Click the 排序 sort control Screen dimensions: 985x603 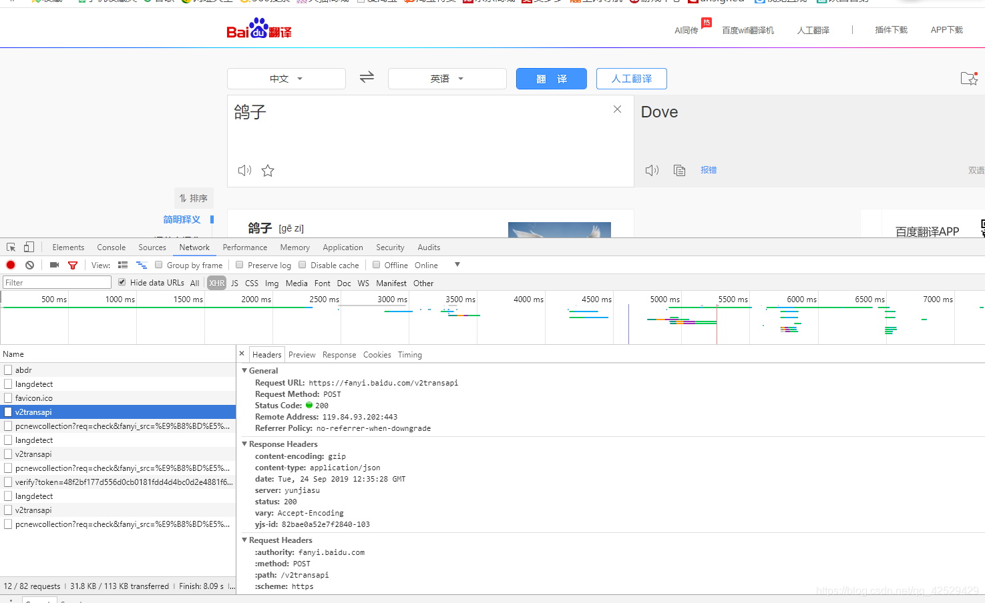pos(194,198)
